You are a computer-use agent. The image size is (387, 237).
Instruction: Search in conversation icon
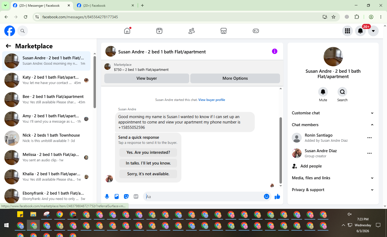[x=342, y=92]
